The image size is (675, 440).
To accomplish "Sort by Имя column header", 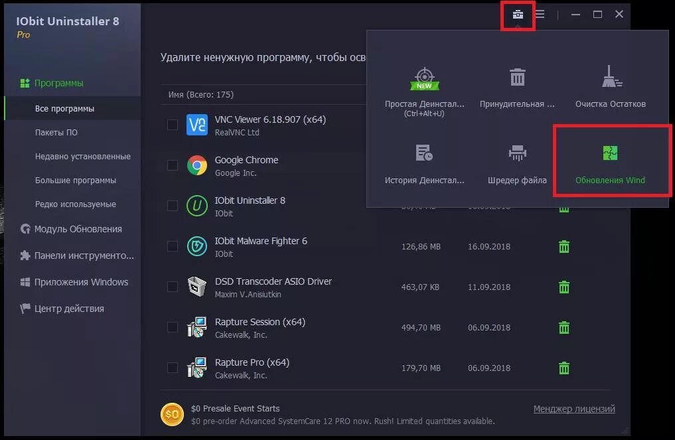I will click(x=200, y=95).
